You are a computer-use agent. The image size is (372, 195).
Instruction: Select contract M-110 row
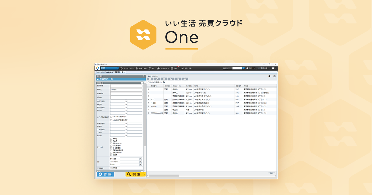[x=212, y=106]
